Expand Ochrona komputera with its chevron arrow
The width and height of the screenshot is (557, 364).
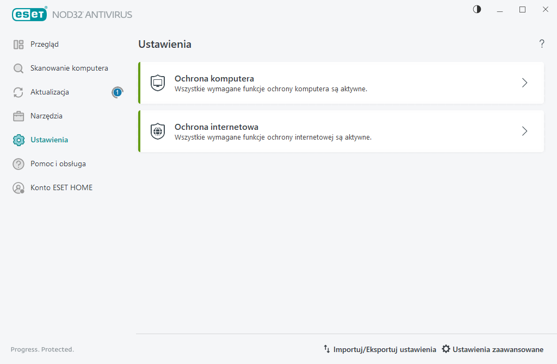point(524,83)
